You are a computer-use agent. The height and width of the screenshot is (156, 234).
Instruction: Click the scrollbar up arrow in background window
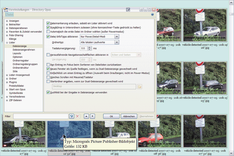click(231, 3)
